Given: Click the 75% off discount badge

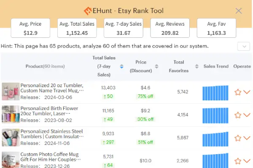Looking at the screenshot, I should 145,96.
